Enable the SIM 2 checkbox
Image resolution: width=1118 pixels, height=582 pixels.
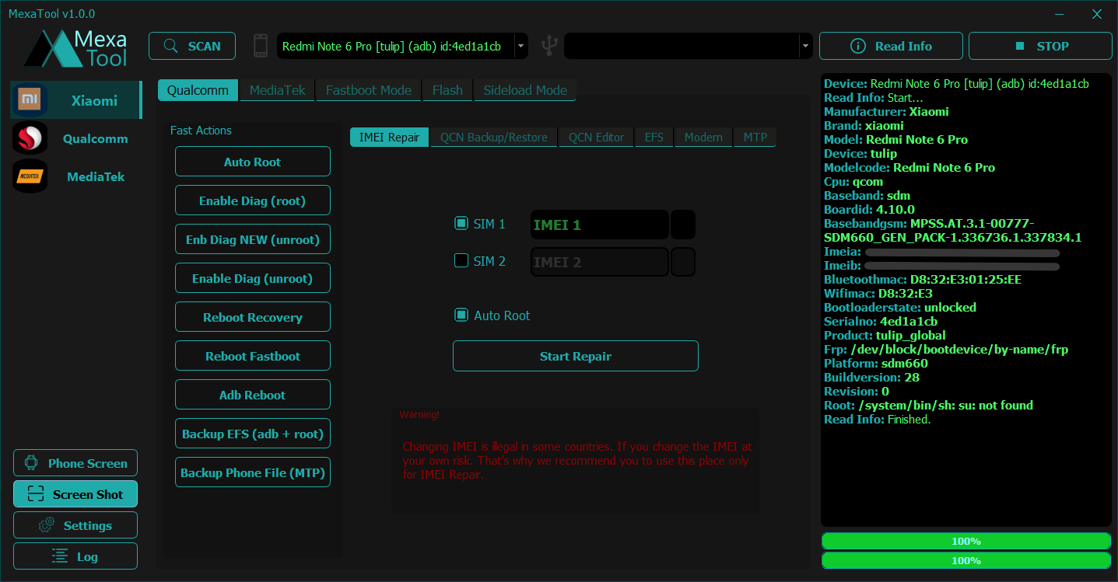(461, 261)
